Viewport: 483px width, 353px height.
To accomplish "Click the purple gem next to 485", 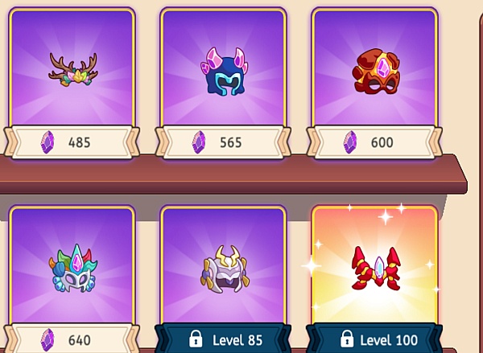I will pos(47,142).
